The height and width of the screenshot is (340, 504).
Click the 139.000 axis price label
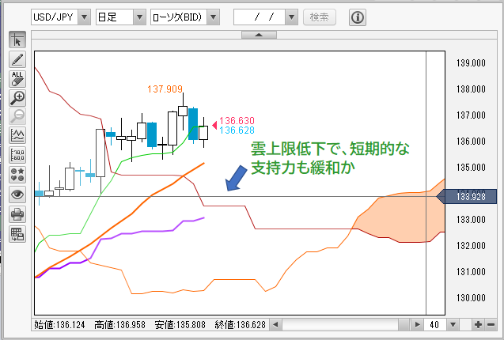471,63
